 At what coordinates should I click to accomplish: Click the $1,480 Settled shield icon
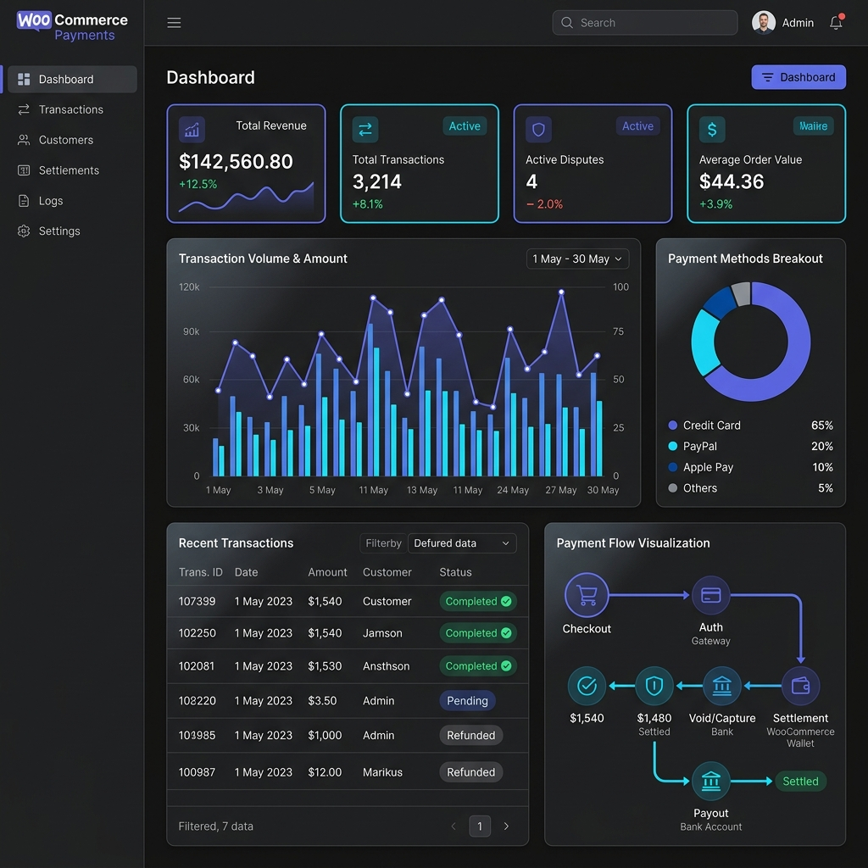[x=654, y=686]
